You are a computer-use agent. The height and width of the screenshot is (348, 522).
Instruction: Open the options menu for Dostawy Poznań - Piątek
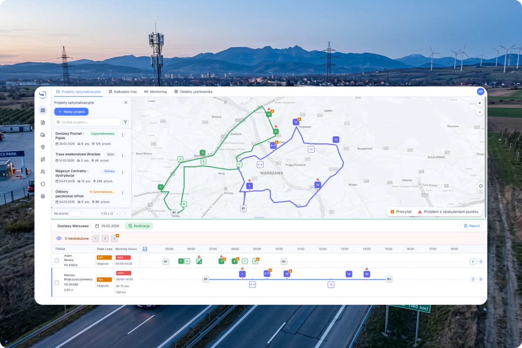(122, 135)
